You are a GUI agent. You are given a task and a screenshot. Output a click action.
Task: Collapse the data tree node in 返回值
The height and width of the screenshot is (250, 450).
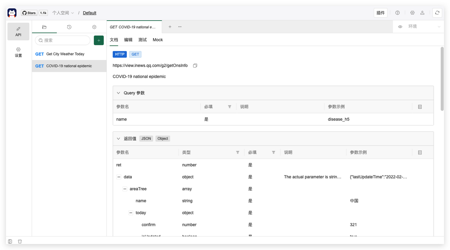(119, 177)
